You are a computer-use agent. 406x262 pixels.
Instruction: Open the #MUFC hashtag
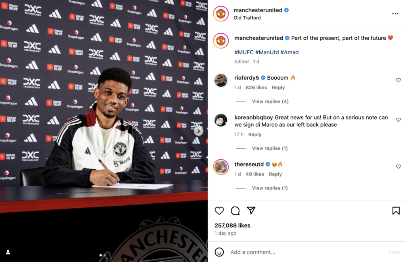pyautogui.click(x=244, y=52)
